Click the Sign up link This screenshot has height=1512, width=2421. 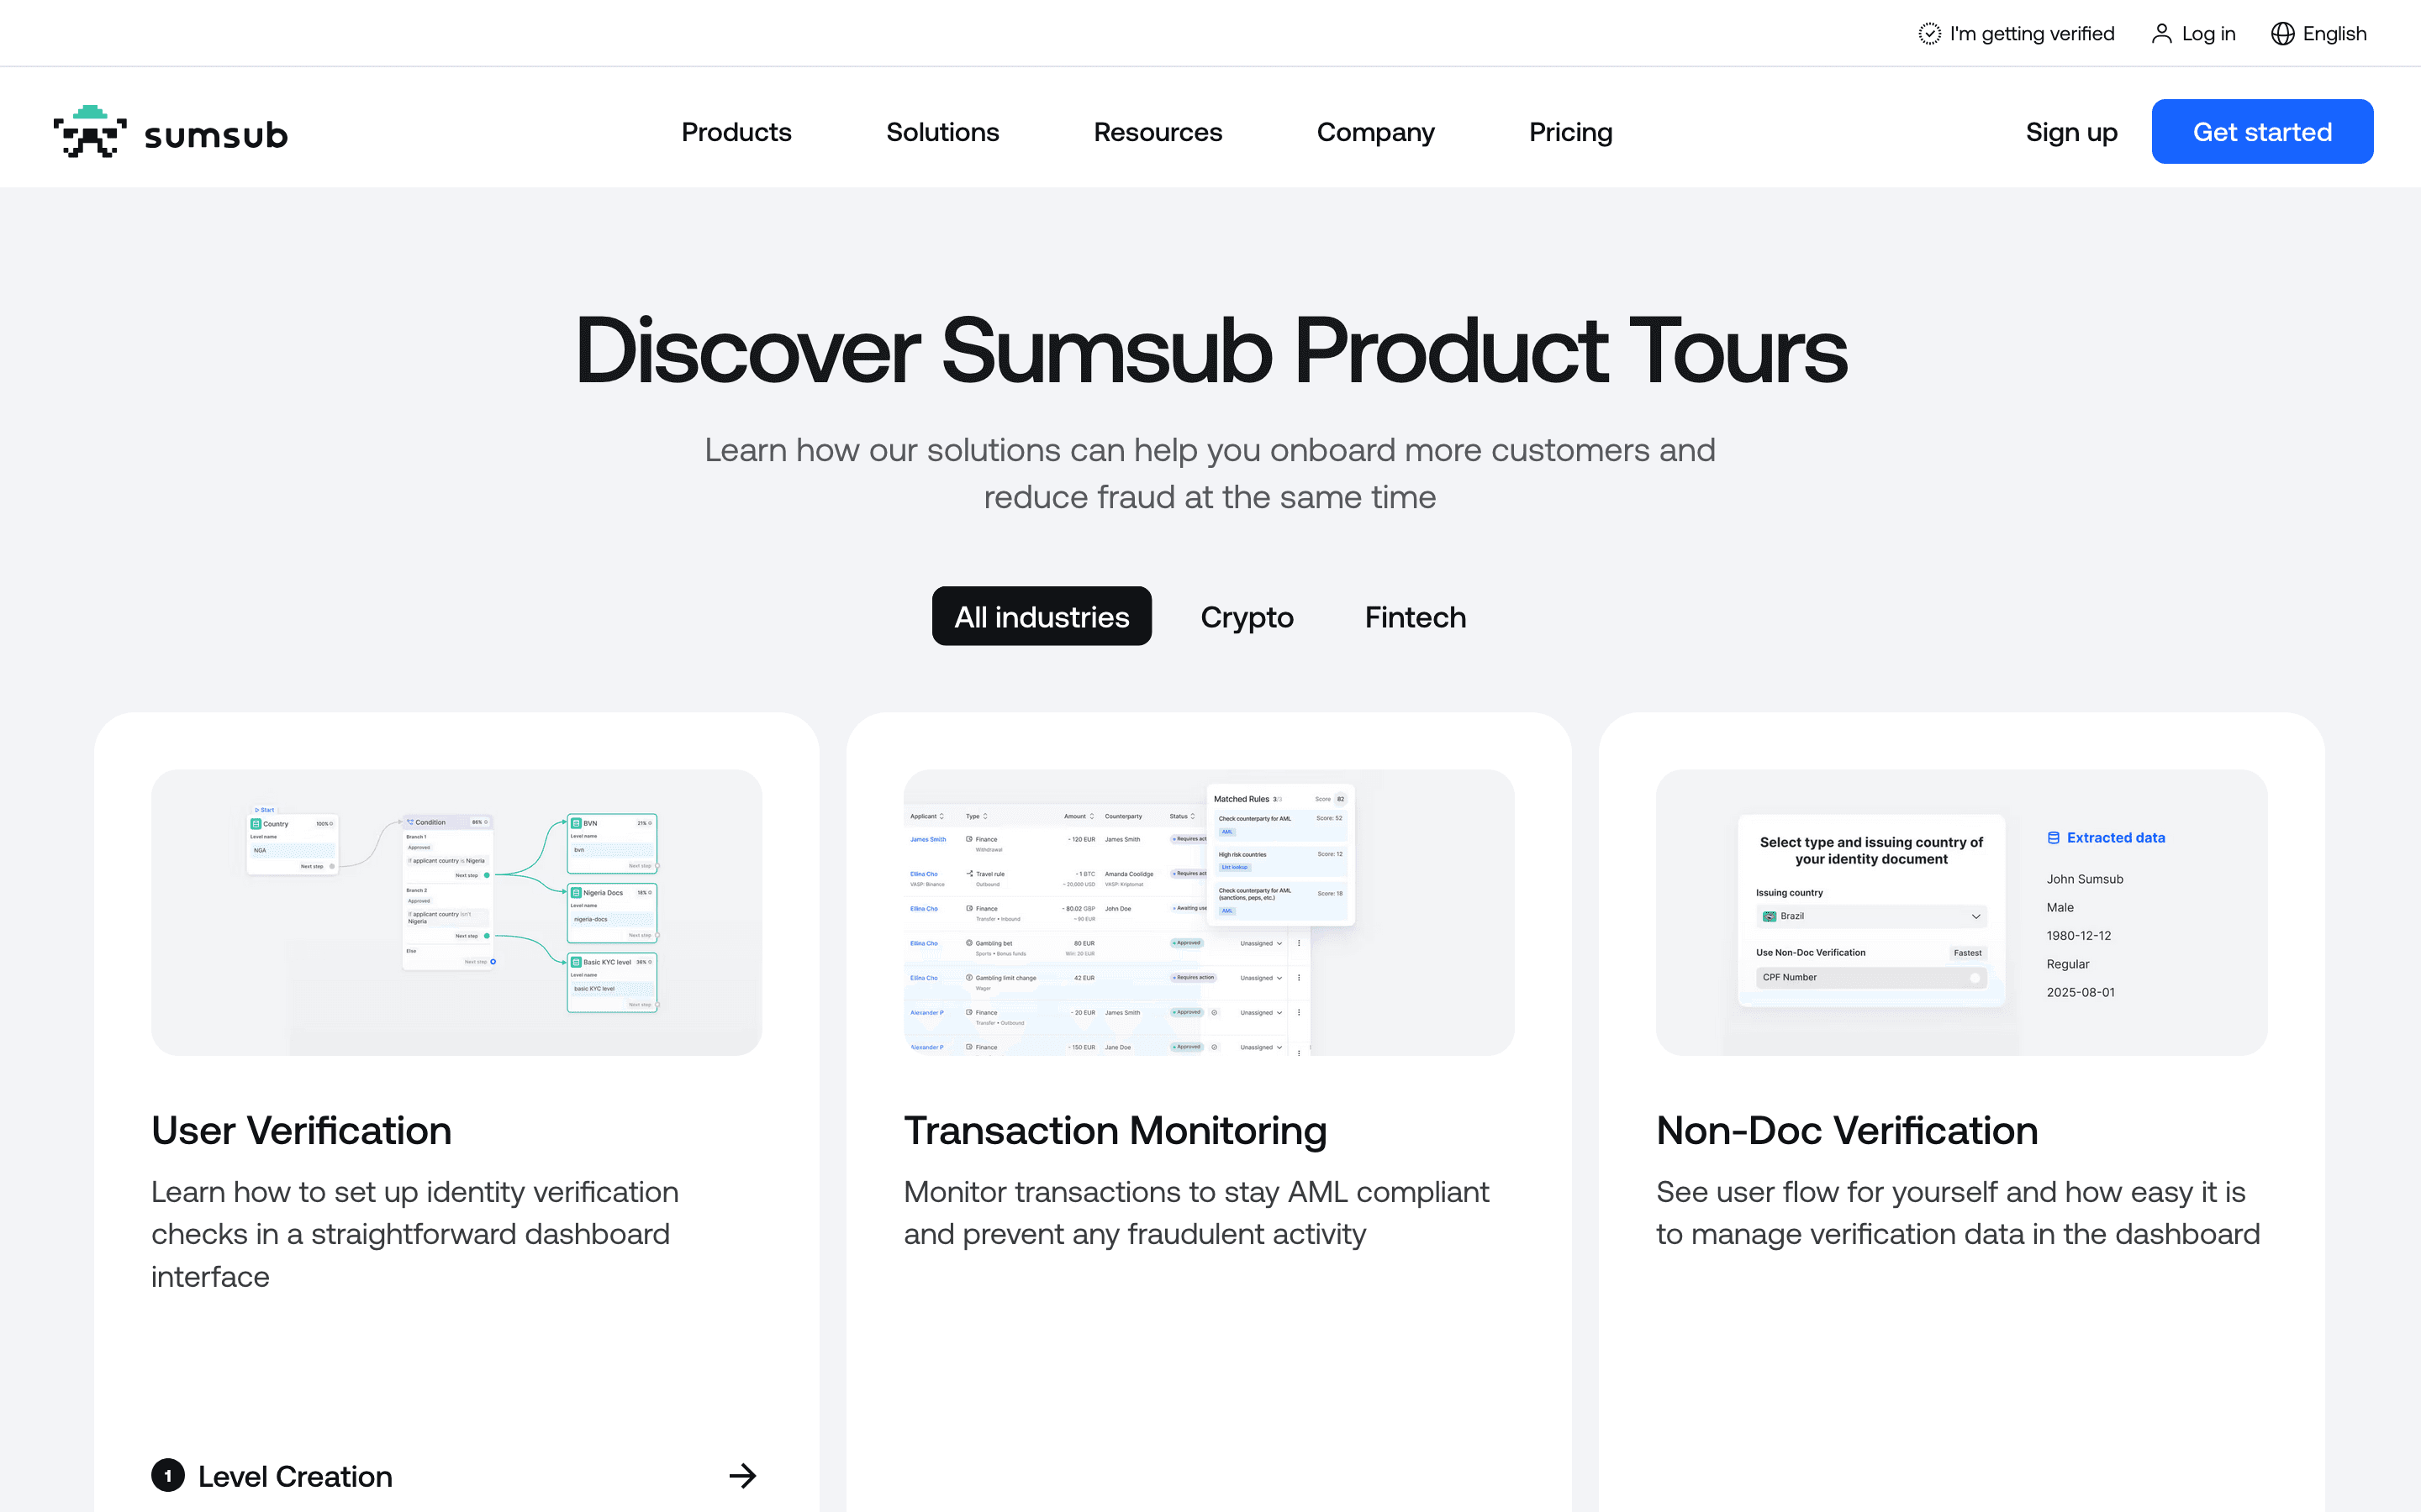2070,132
